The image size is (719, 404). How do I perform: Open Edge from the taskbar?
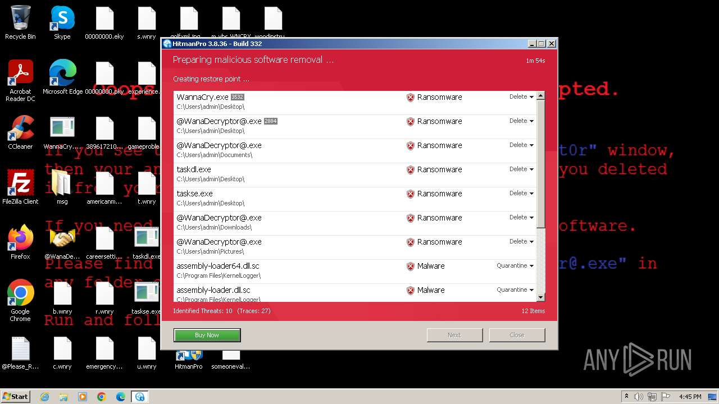point(121,397)
